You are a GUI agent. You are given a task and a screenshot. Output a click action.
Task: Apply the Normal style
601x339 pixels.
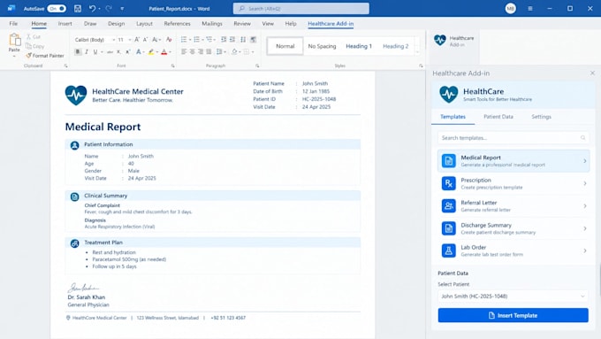(285, 46)
